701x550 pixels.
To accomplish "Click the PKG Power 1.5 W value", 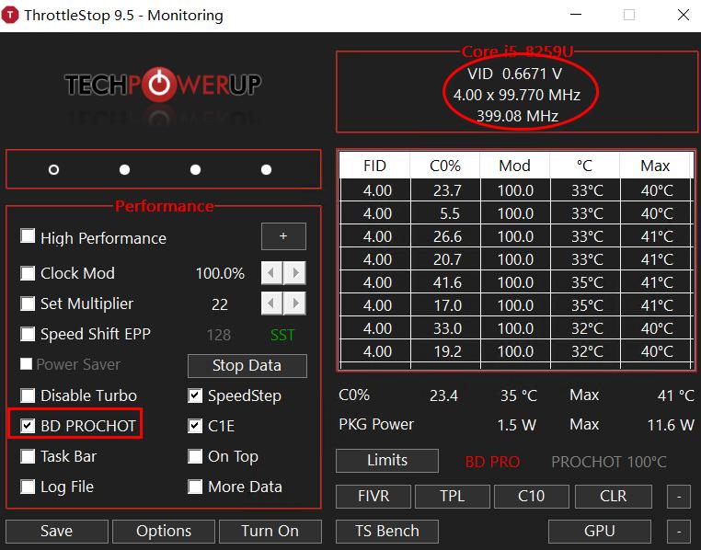I will [x=516, y=425].
